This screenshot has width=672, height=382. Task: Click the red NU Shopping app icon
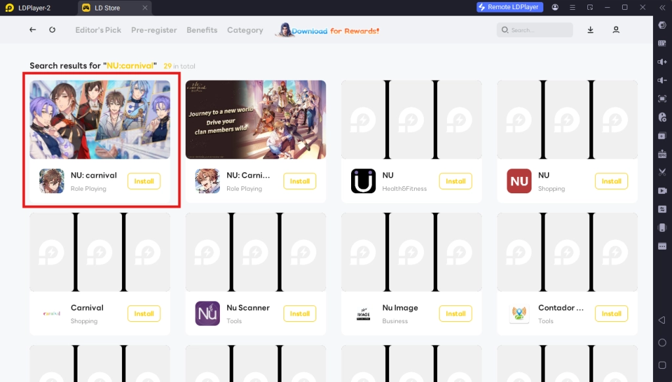click(x=519, y=181)
